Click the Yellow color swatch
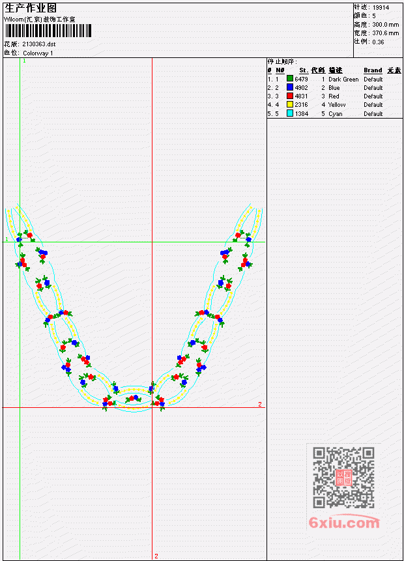The image size is (404, 561). click(x=290, y=104)
